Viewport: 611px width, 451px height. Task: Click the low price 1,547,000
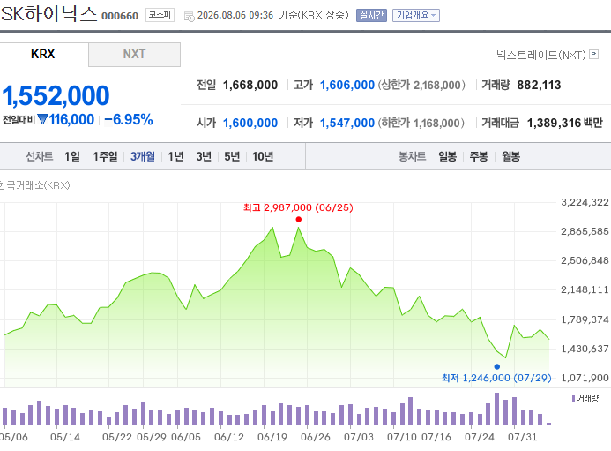[x=347, y=123]
